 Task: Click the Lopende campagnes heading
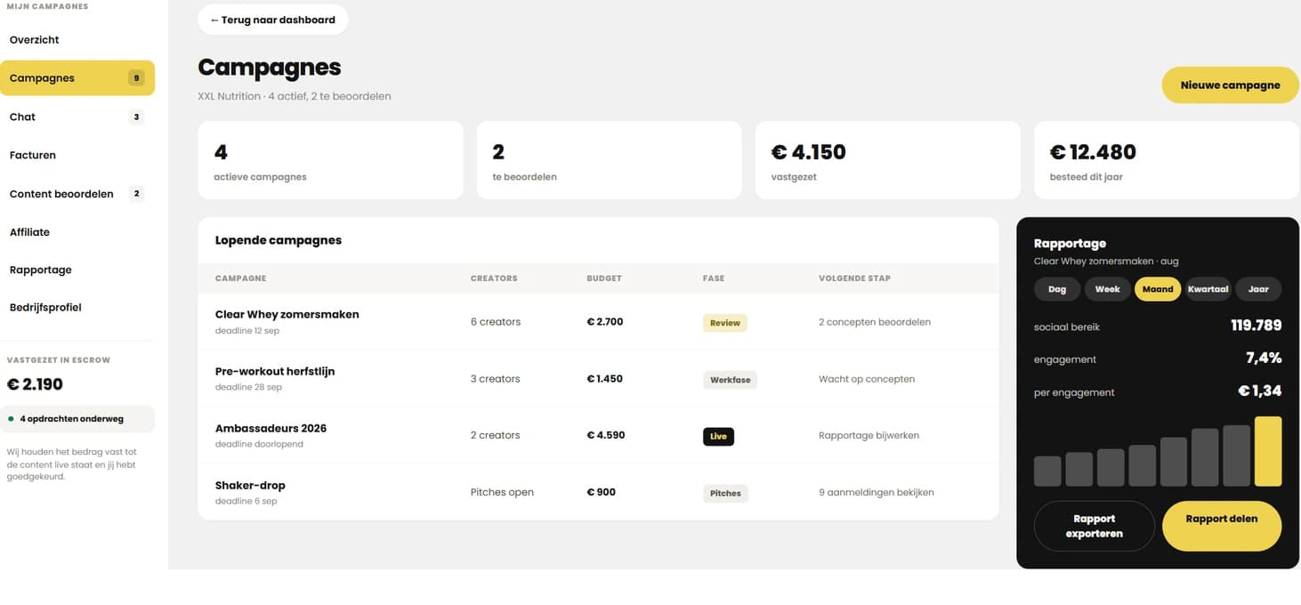pyautogui.click(x=279, y=240)
